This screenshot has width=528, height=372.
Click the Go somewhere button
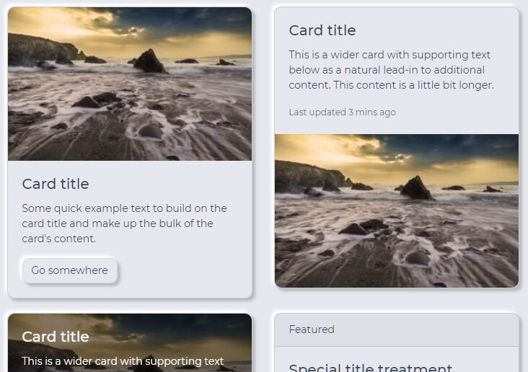pyautogui.click(x=70, y=270)
